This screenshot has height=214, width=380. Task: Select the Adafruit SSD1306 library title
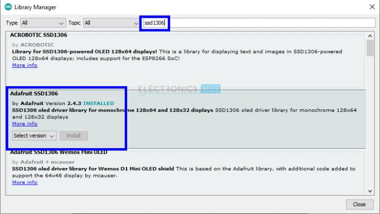[34, 93]
